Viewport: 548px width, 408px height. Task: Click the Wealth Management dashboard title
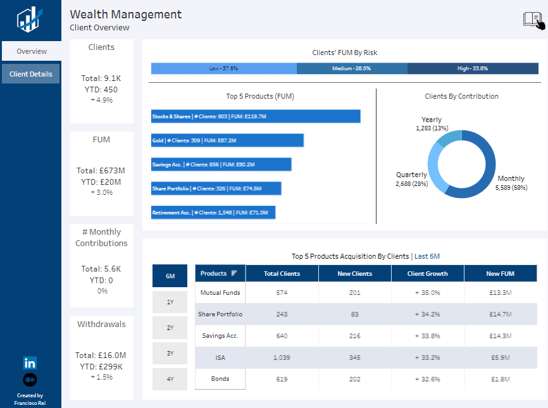point(126,15)
